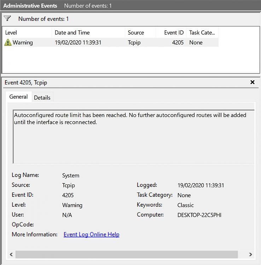Sort by the Event ID column header
Viewport: 261px width, 265px height.
171,33
